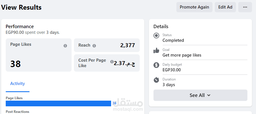Select the Page Likes count 38 card
The image size is (256, 114).
pyautogui.click(x=39, y=55)
